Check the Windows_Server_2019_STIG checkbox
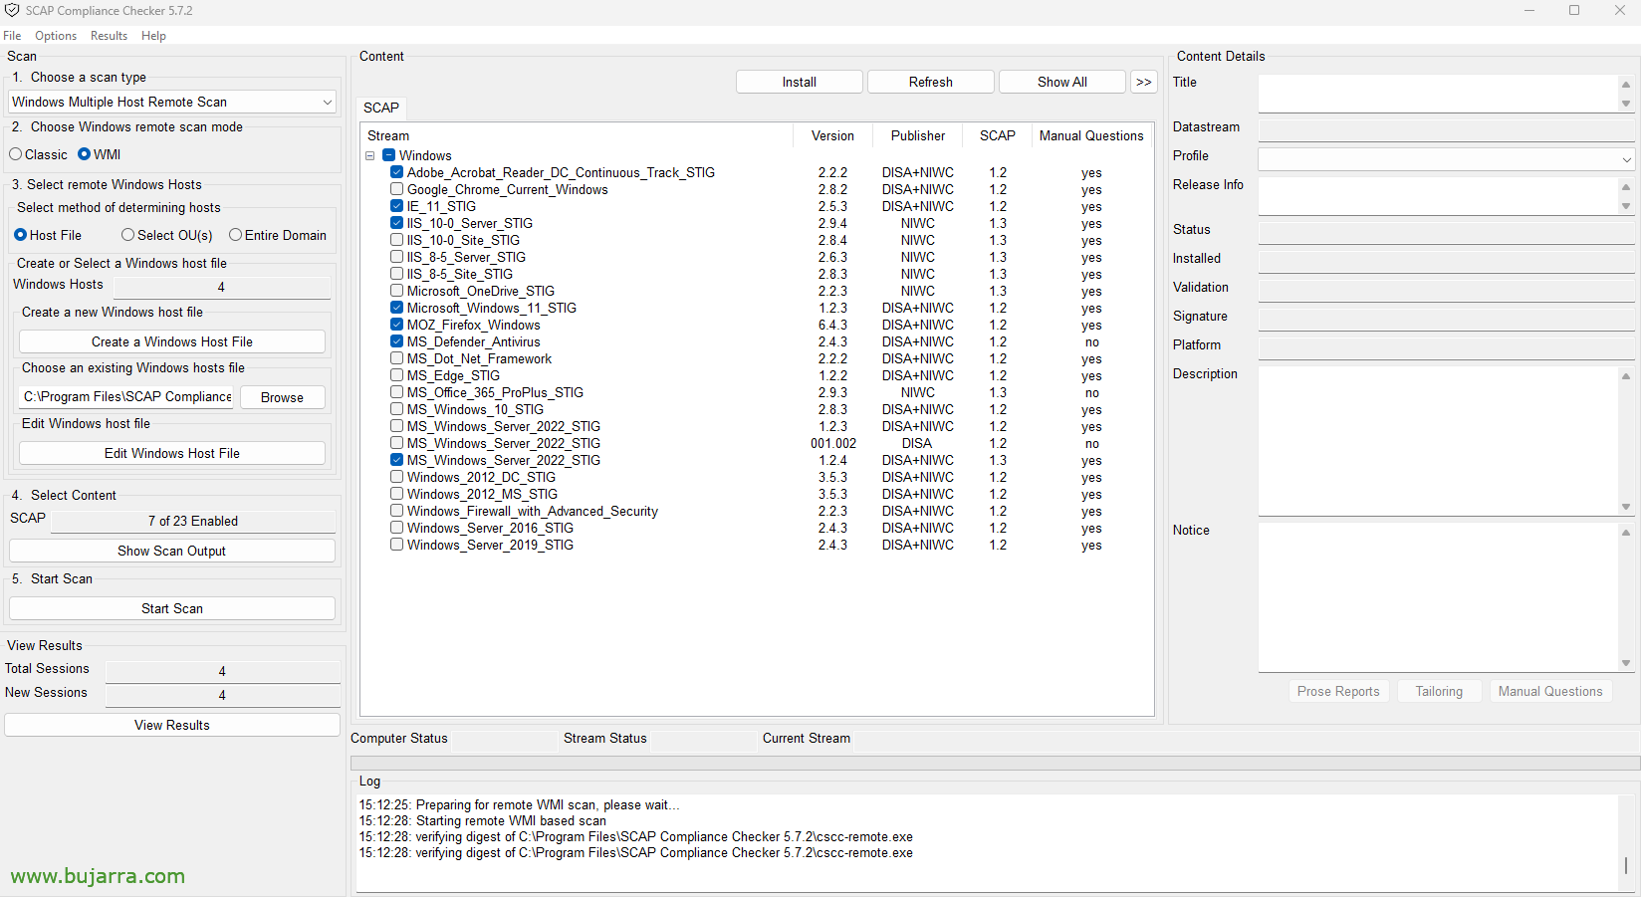This screenshot has width=1641, height=897. click(397, 545)
